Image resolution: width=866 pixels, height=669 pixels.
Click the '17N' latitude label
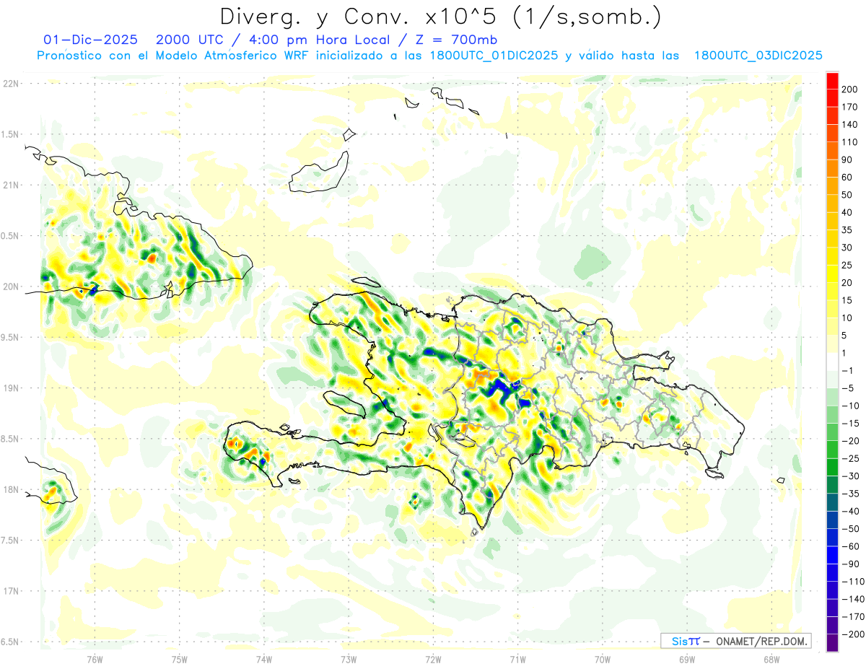(11, 591)
